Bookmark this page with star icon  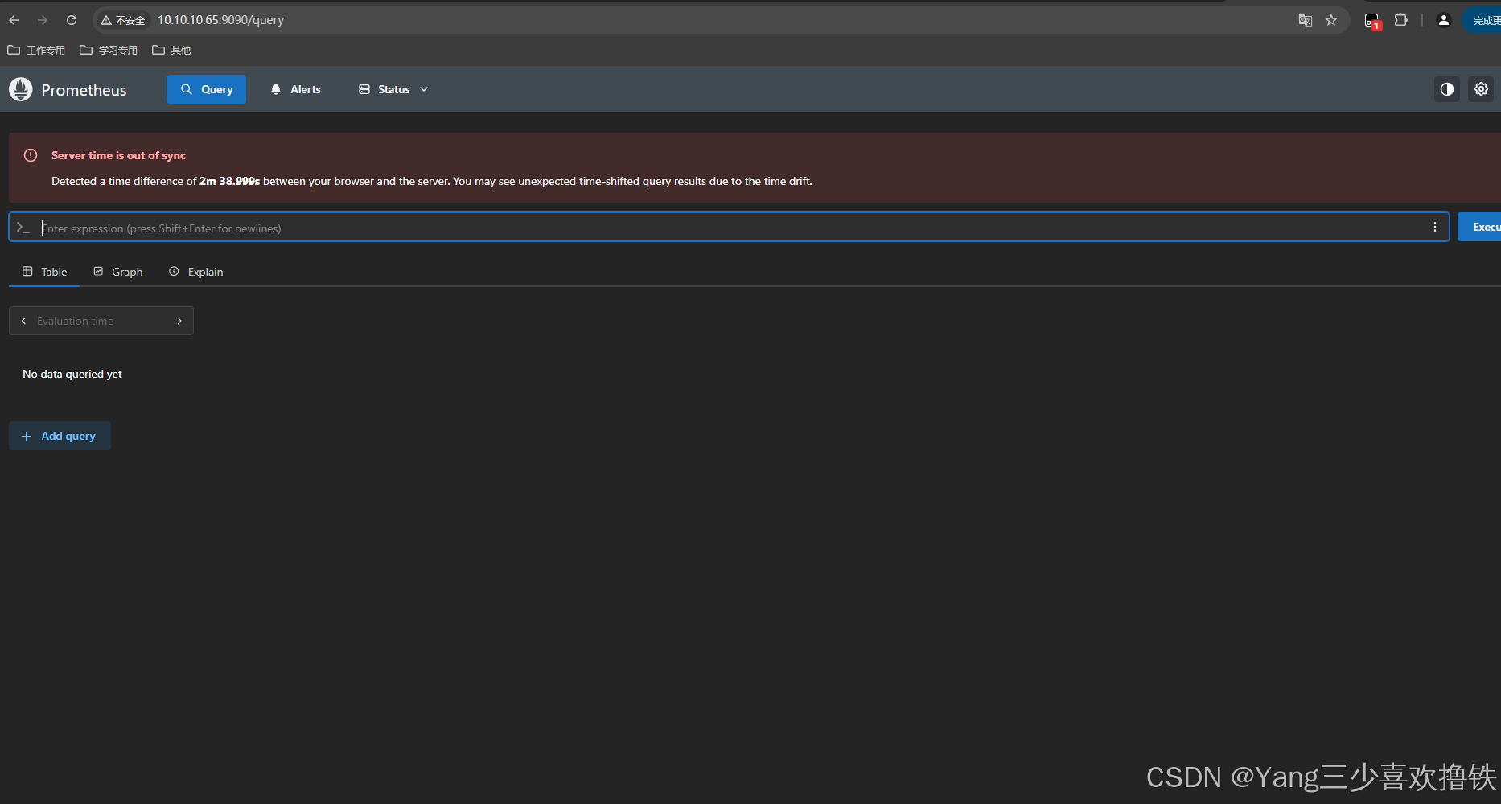[x=1331, y=20]
